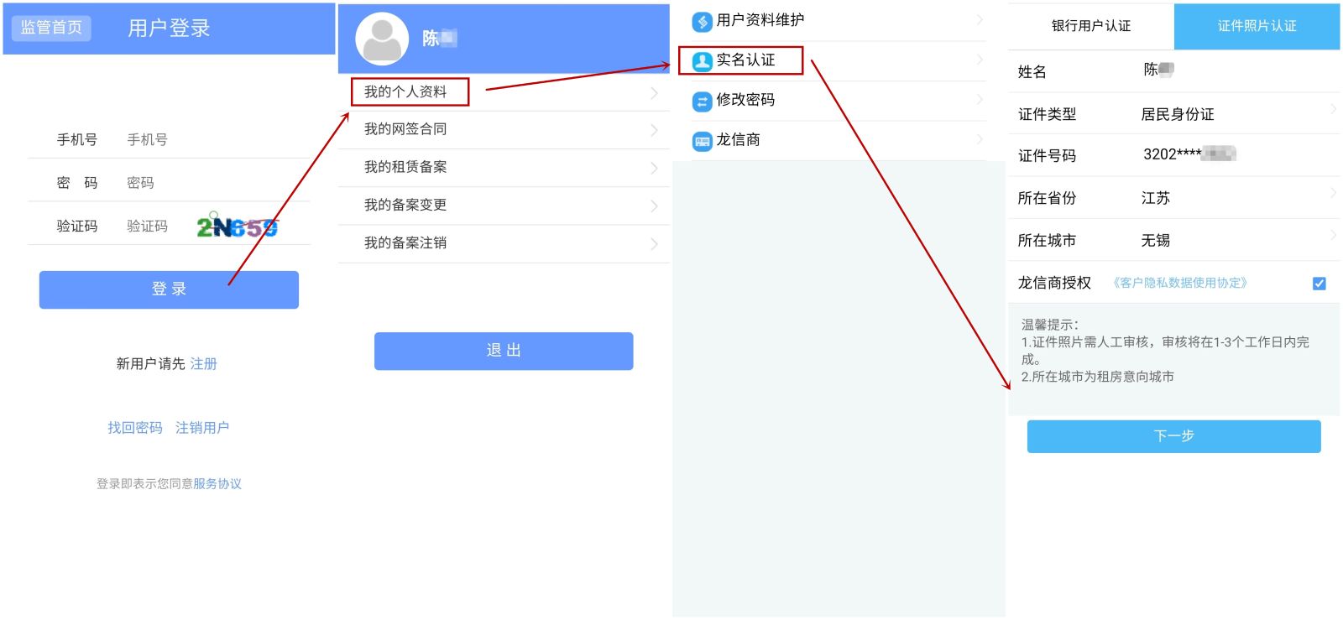Click the 登录 button
Viewport: 1343px width, 620px height.
point(169,289)
